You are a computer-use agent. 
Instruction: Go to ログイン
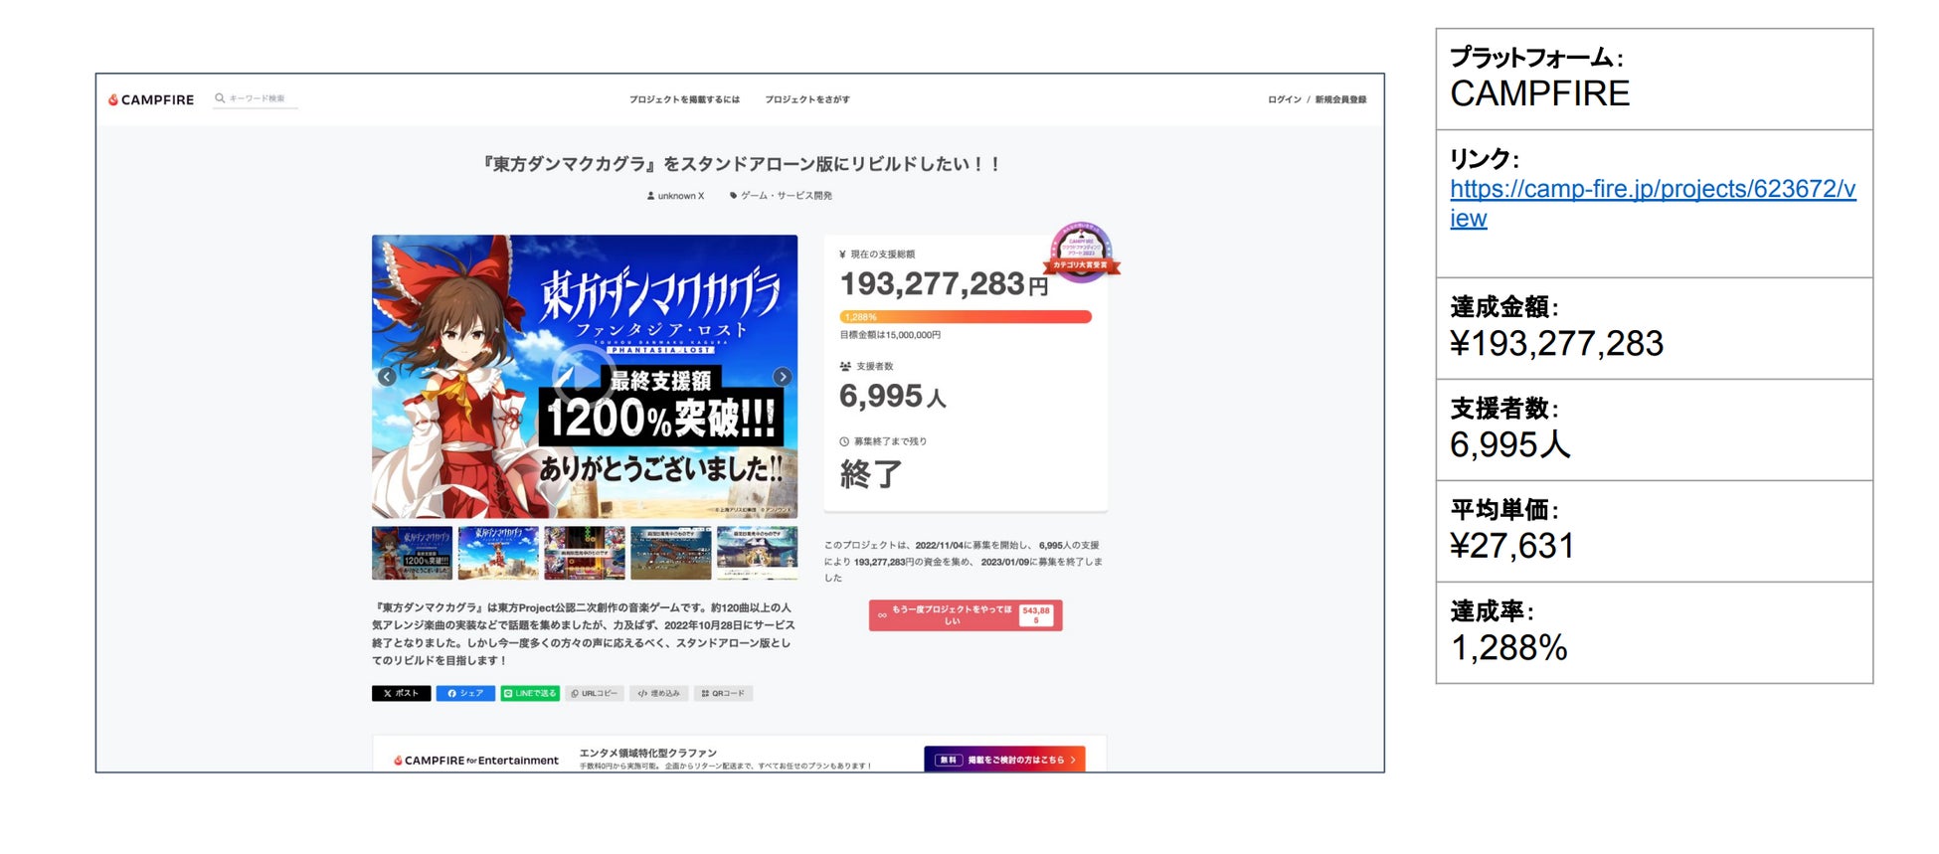tap(1284, 99)
